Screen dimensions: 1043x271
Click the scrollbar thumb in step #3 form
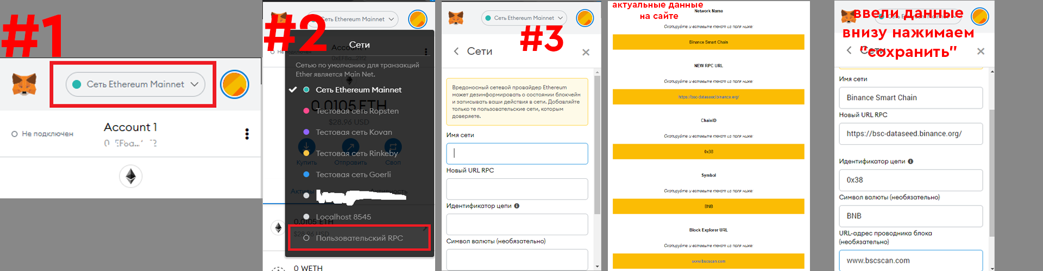(x=598, y=145)
